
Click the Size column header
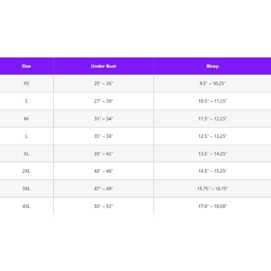(x=26, y=66)
